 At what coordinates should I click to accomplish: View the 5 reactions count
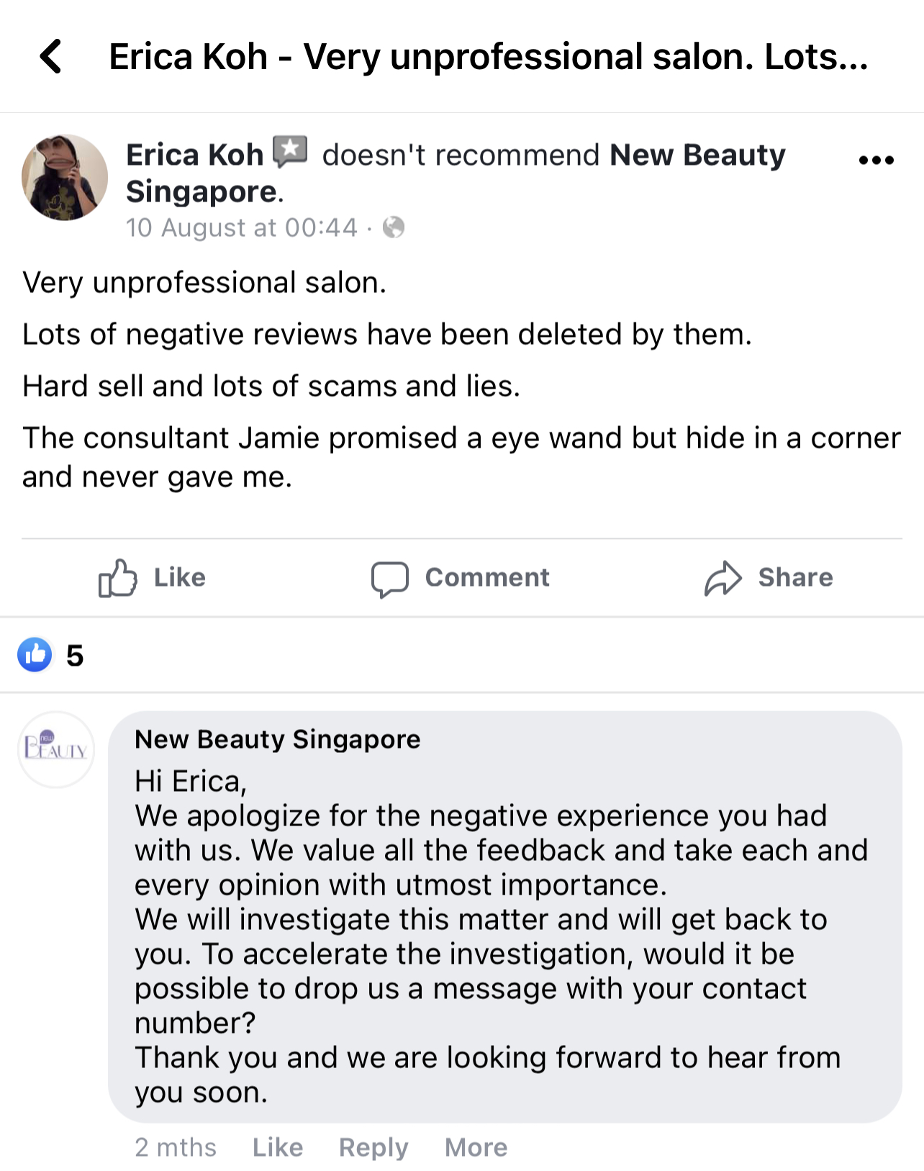point(75,656)
